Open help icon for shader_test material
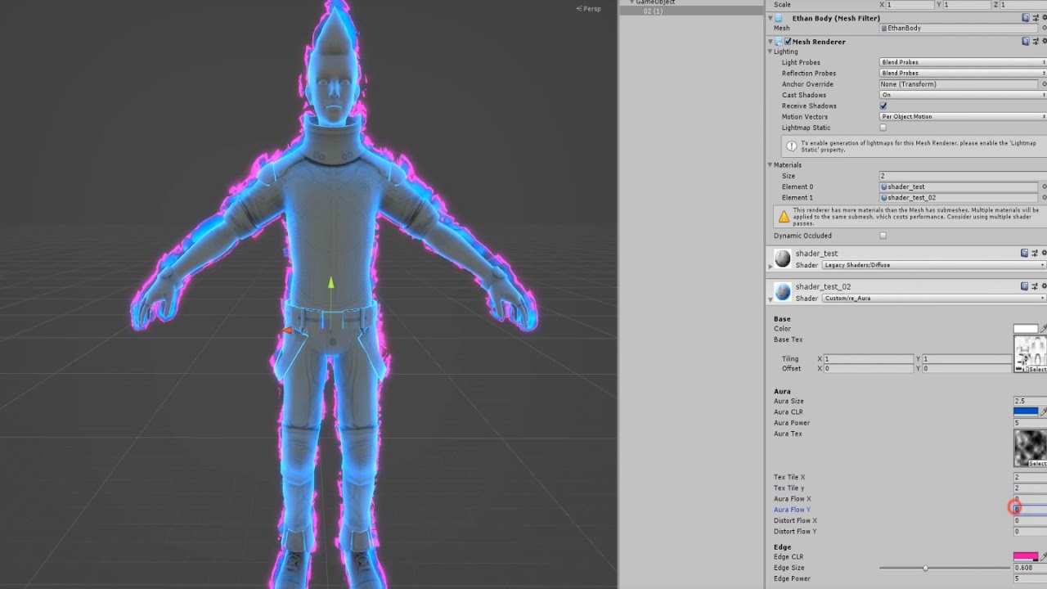The height and width of the screenshot is (589, 1047). pyautogui.click(x=1025, y=254)
